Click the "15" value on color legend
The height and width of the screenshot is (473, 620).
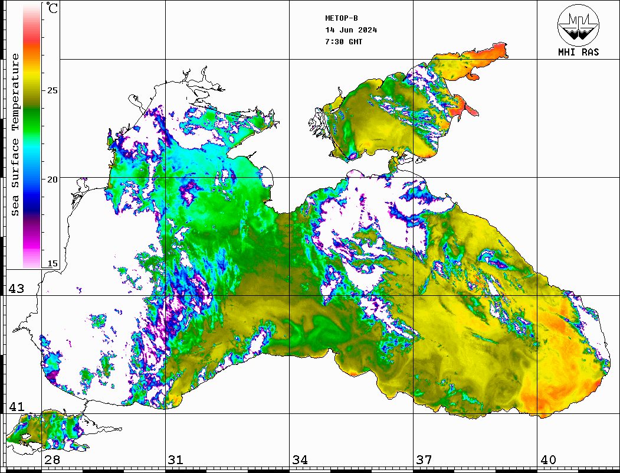click(52, 263)
